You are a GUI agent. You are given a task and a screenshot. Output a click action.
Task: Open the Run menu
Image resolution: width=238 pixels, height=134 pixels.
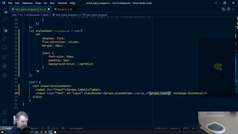pos(52,3)
